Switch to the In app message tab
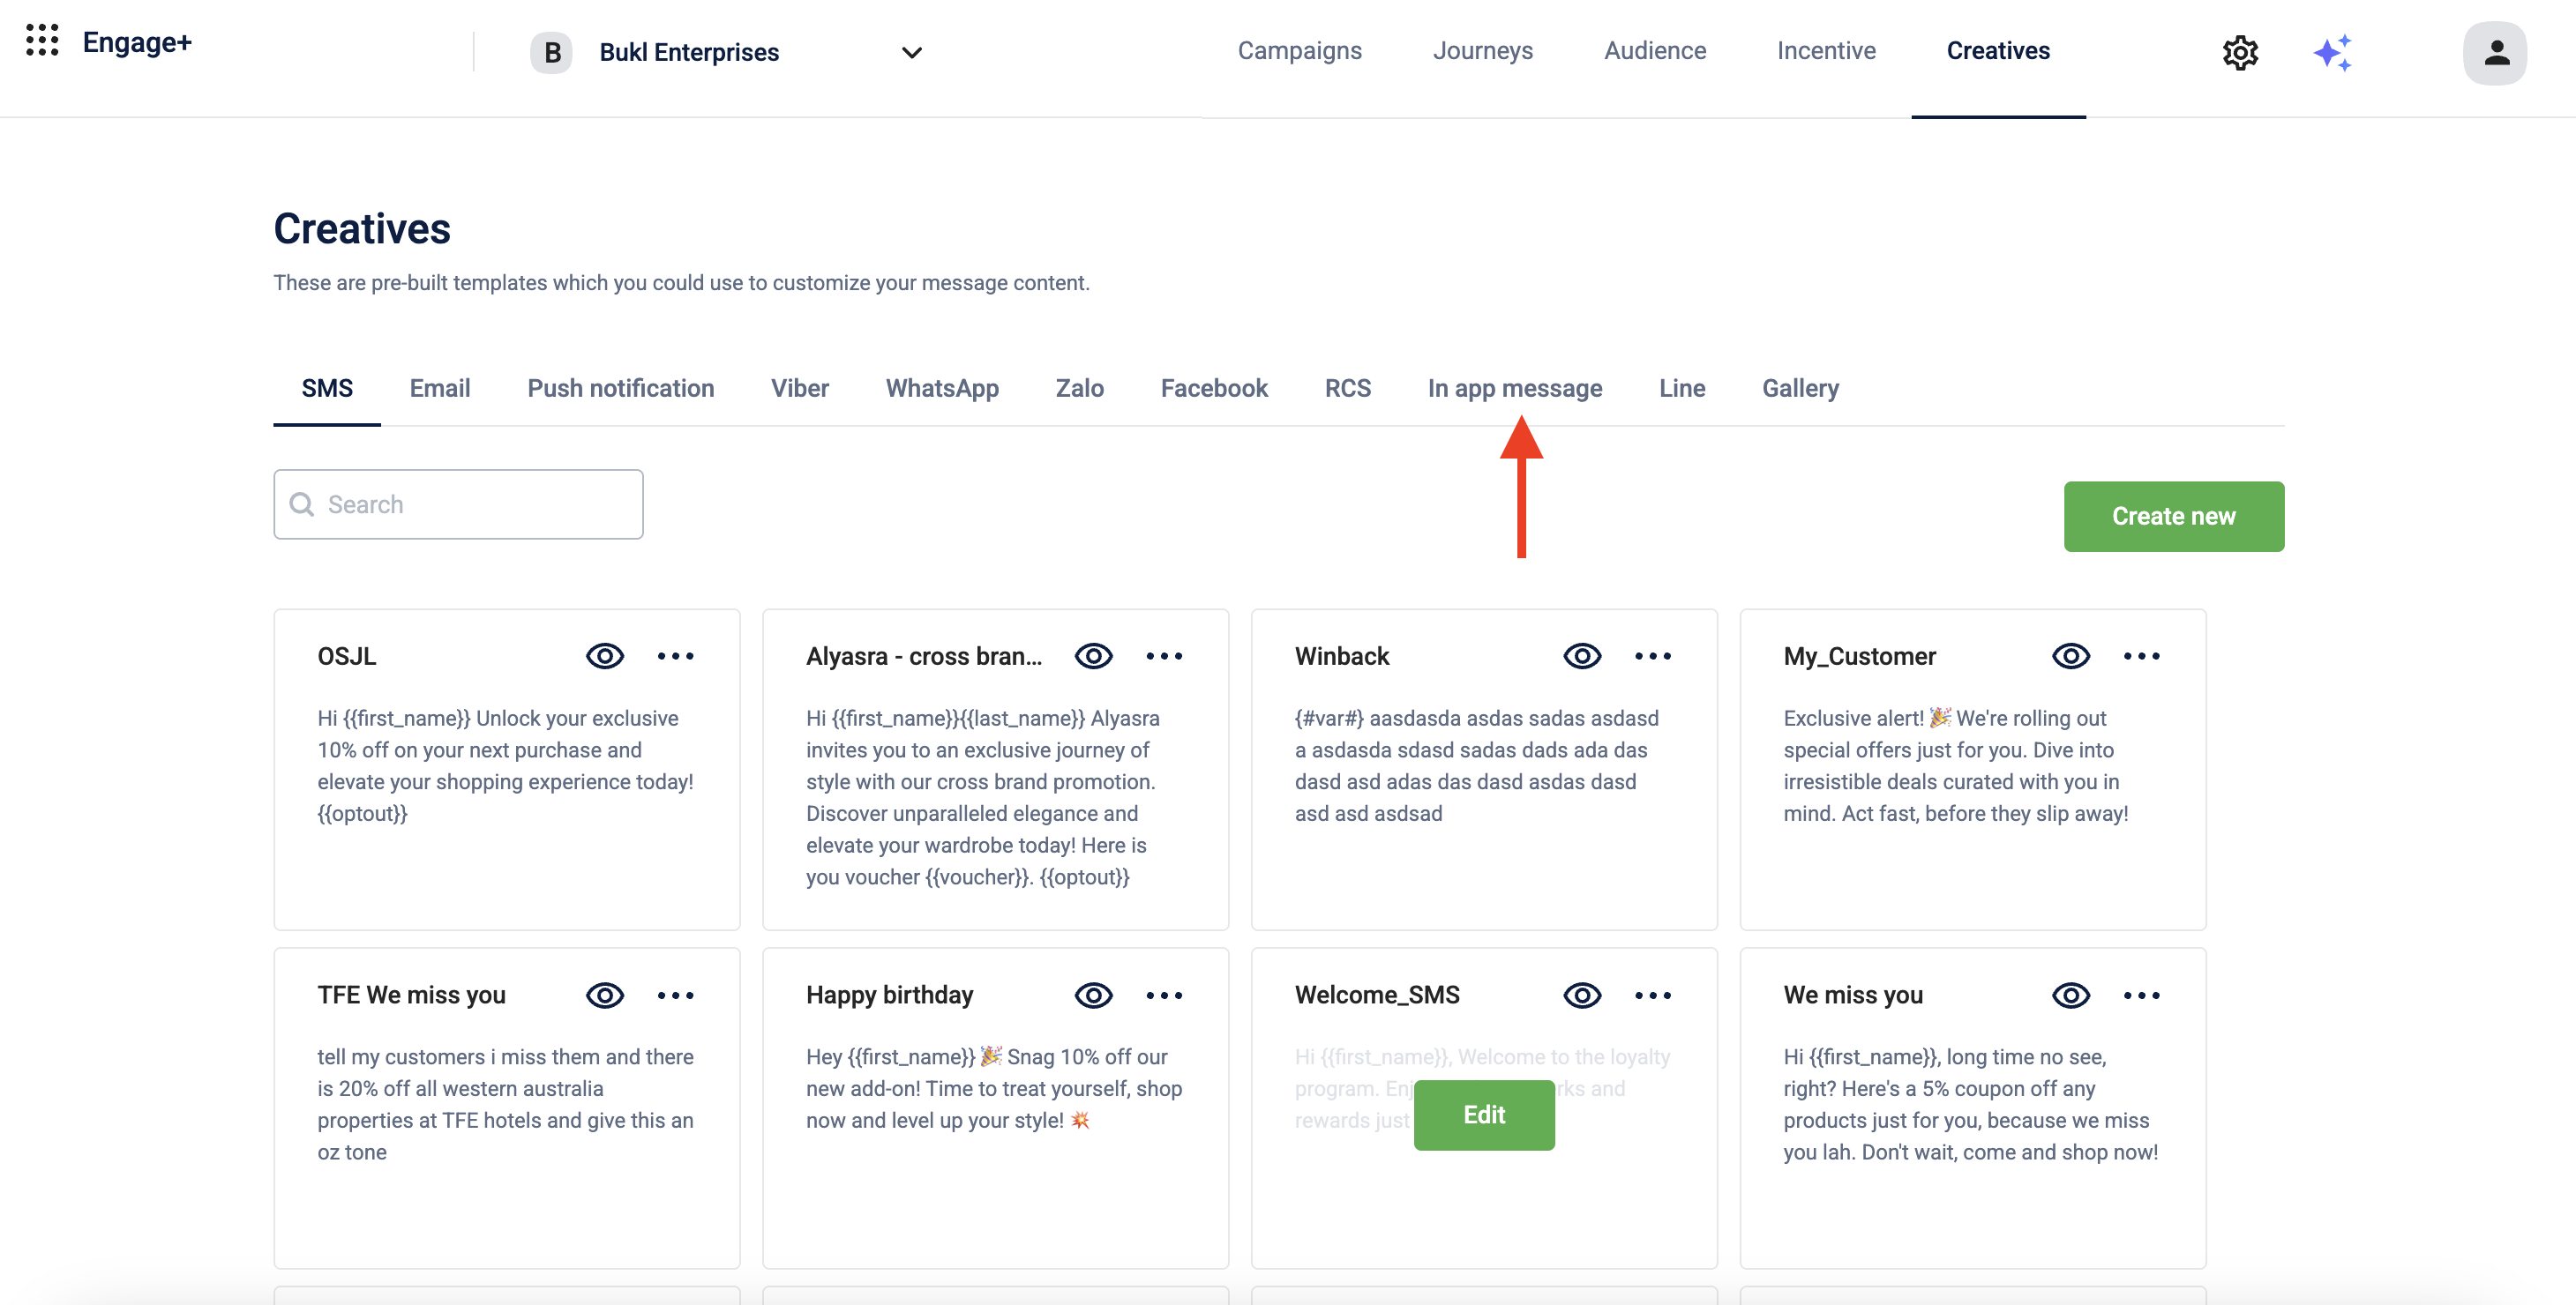Viewport: 2576px width, 1305px height. pos(1514,389)
